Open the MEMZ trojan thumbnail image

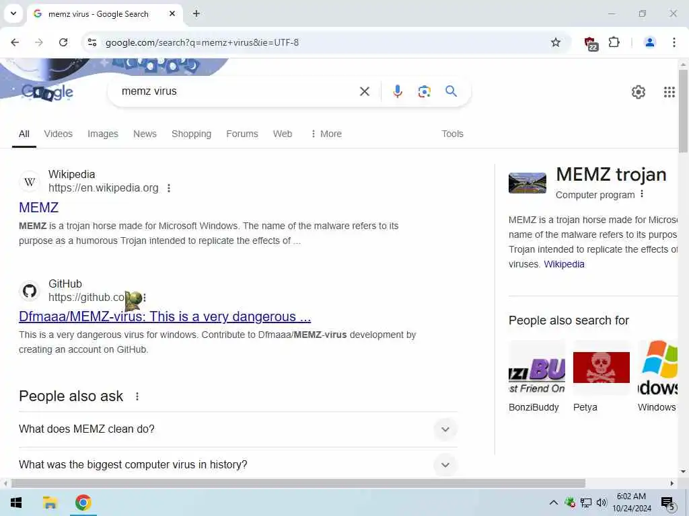pyautogui.click(x=528, y=183)
